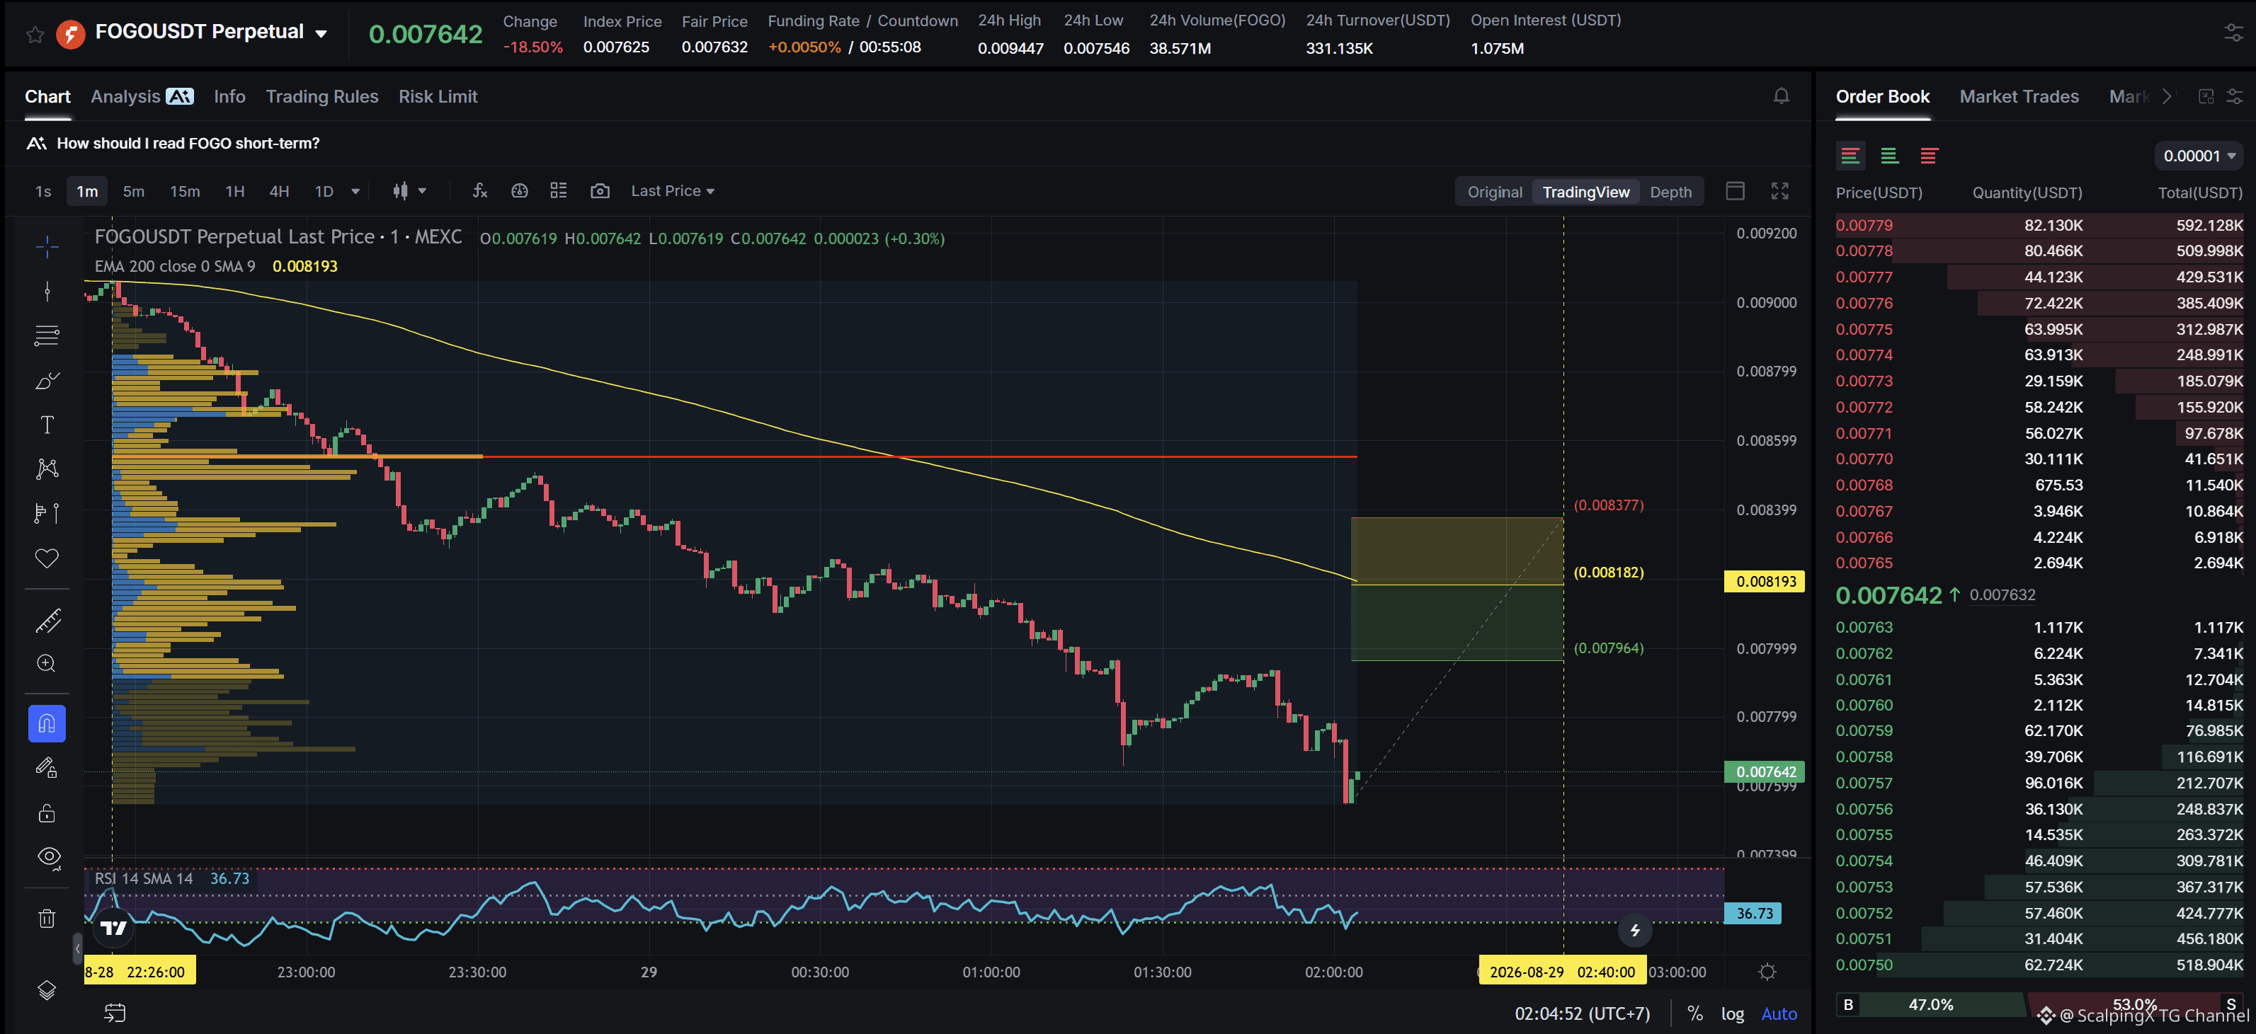The image size is (2256, 1034).
Task: Enter fullscreen chart mode
Action: [x=1779, y=191]
